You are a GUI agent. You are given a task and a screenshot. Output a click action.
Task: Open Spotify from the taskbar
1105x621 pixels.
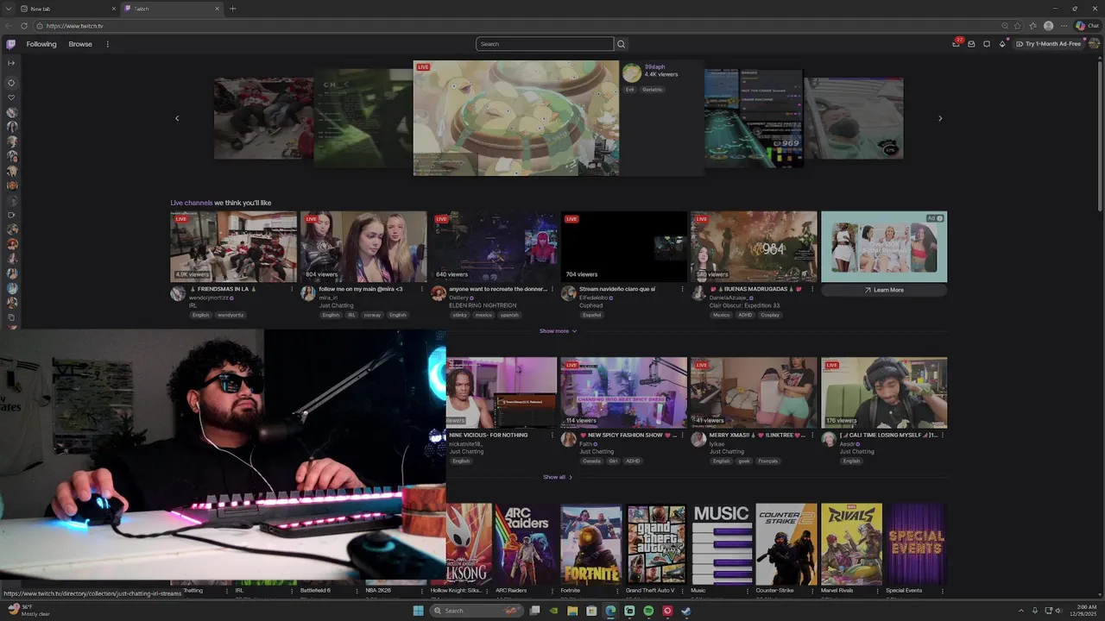[648, 611]
